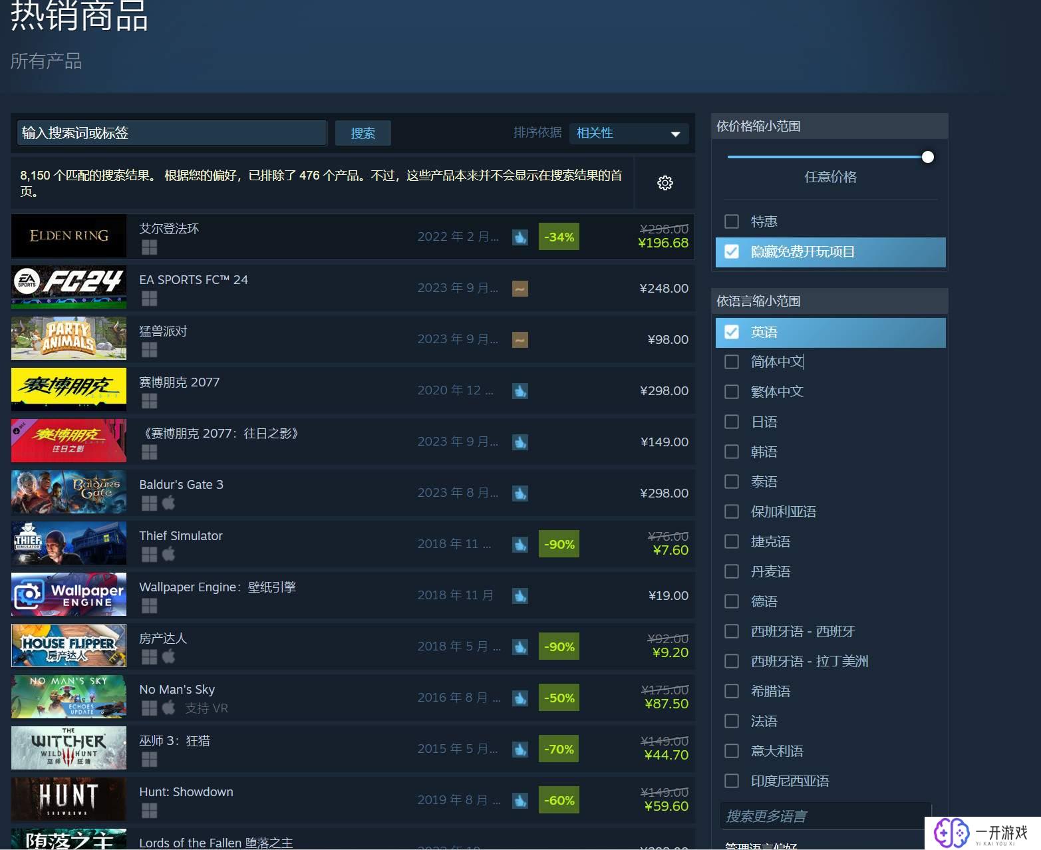
Task: Click macOS apple icon under No Man's Sky
Action: 169,708
